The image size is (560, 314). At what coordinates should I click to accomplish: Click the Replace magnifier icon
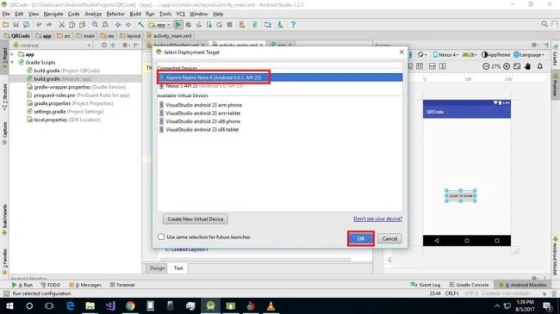tap(105, 25)
